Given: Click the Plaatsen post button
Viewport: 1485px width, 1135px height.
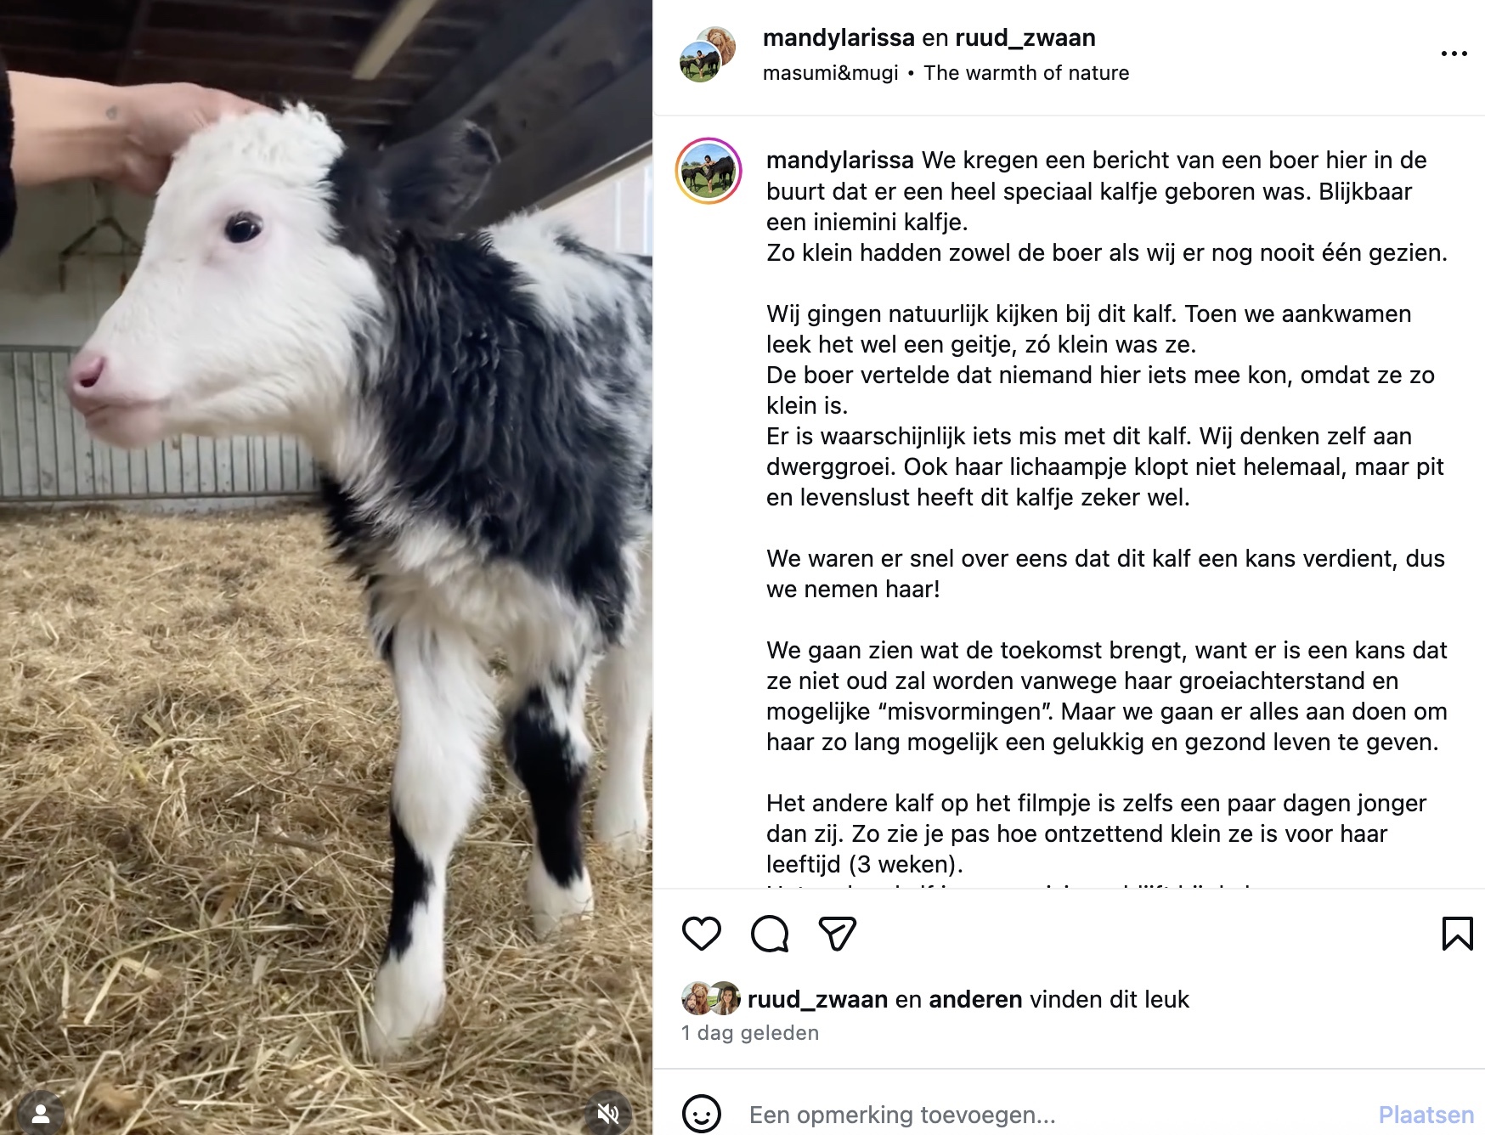Looking at the screenshot, I should tap(1426, 1115).
